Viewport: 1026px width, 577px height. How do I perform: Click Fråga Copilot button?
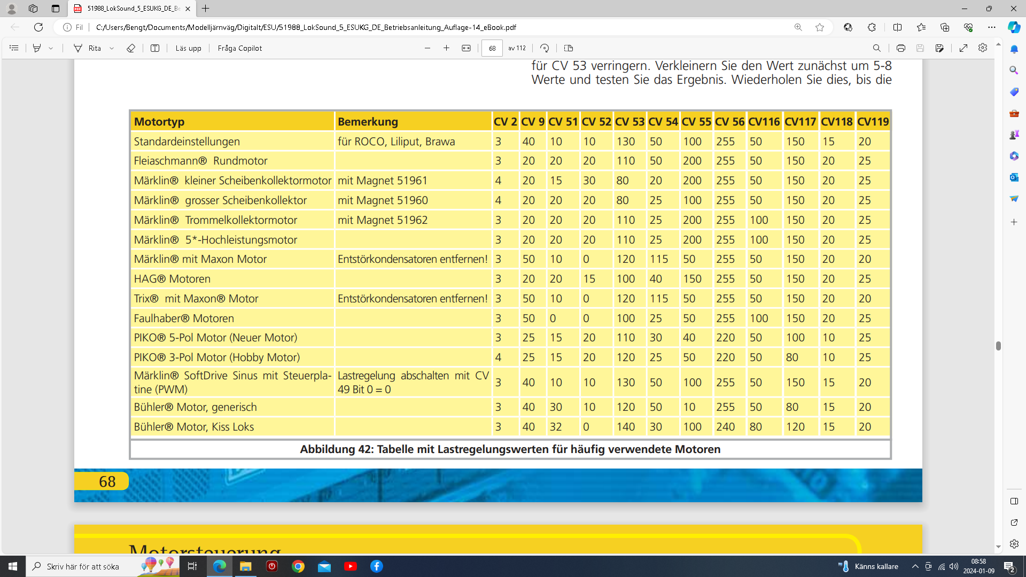click(x=240, y=48)
